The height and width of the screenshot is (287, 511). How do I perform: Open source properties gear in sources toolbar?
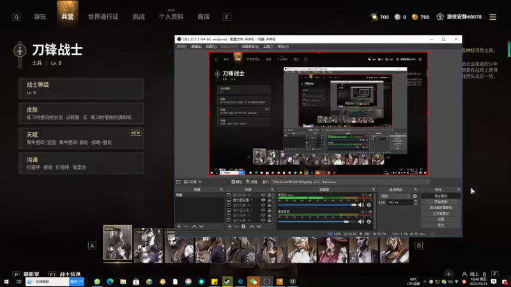(x=243, y=226)
